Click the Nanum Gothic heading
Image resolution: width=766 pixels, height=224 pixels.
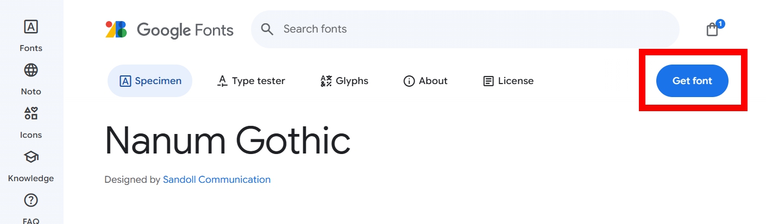[228, 140]
